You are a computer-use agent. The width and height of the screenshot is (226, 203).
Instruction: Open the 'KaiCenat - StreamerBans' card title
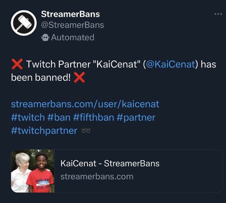110,164
